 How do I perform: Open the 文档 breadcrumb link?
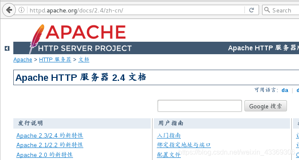(x=84, y=60)
